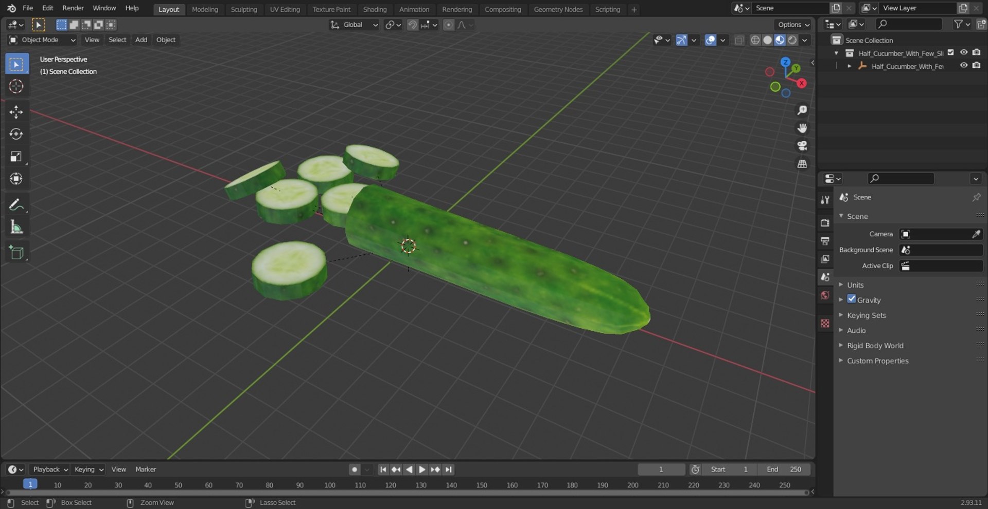Image resolution: width=988 pixels, height=509 pixels.
Task: Switch to the Shading workspace tab
Action: coord(375,9)
